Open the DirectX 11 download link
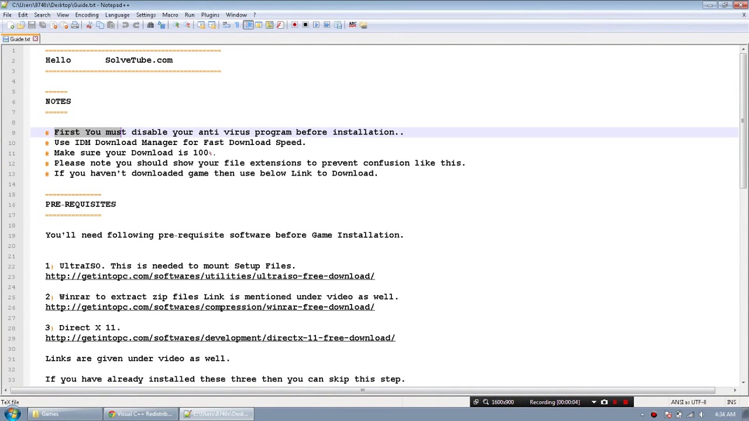This screenshot has width=749, height=421. click(x=221, y=338)
